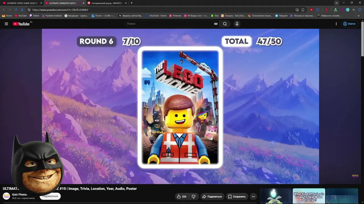364x204 pixels.
Task: View site information for youtube.com
Action: tap(29, 10)
